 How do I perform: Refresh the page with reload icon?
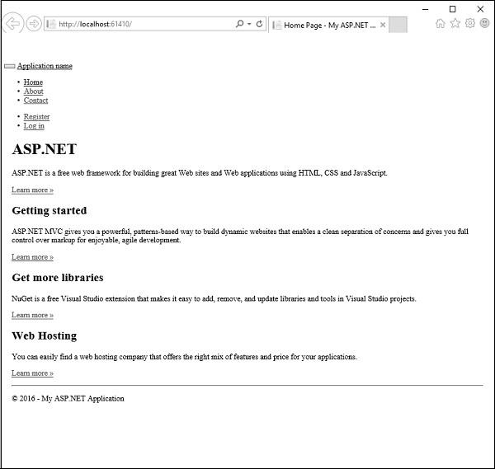coord(259,24)
